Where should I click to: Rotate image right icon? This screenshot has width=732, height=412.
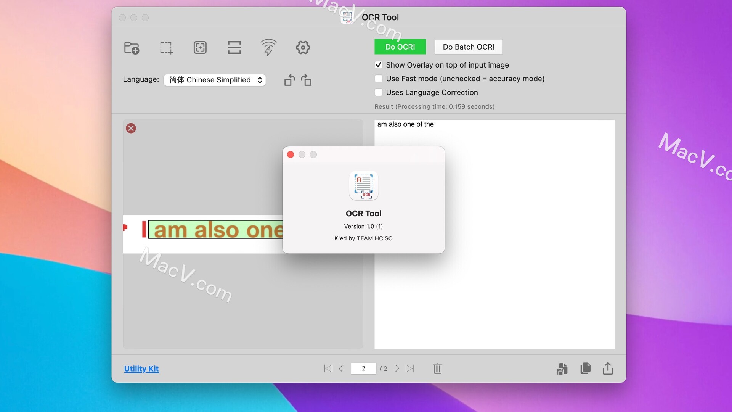pos(306,80)
